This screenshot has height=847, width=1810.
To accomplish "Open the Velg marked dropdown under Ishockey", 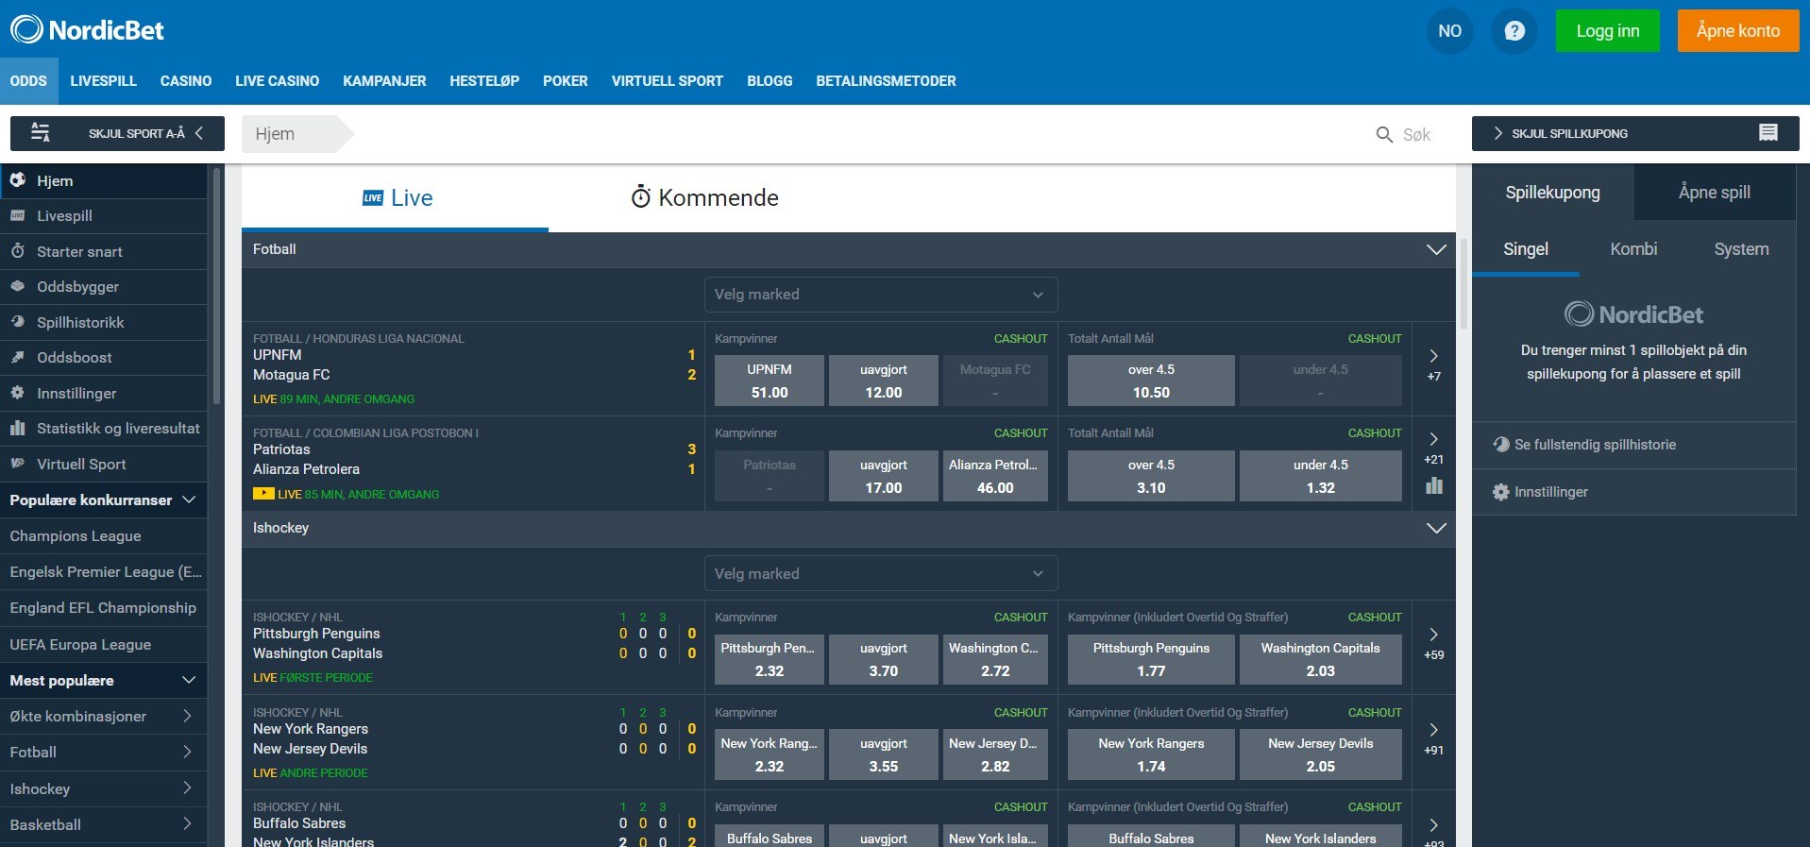I will (x=881, y=573).
